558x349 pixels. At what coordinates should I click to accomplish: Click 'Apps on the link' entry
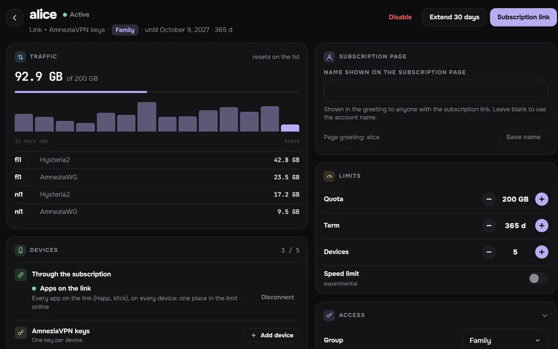tap(66, 288)
